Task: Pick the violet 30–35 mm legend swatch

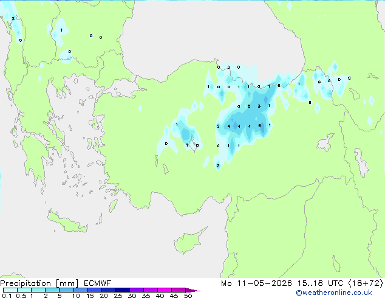Action: 136,290
